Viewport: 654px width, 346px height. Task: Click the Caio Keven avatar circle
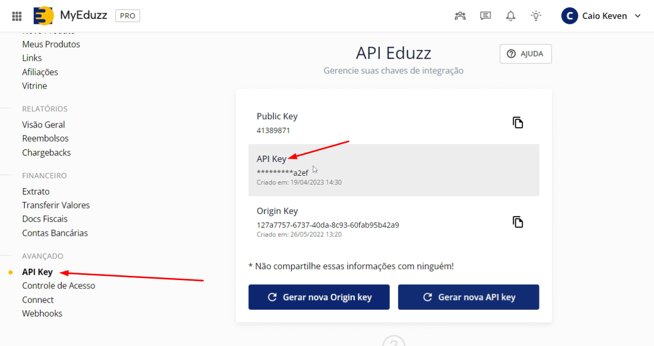pos(570,16)
